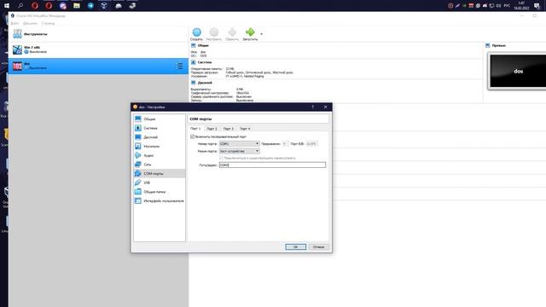Open the Help (Справка) menu

point(48,23)
